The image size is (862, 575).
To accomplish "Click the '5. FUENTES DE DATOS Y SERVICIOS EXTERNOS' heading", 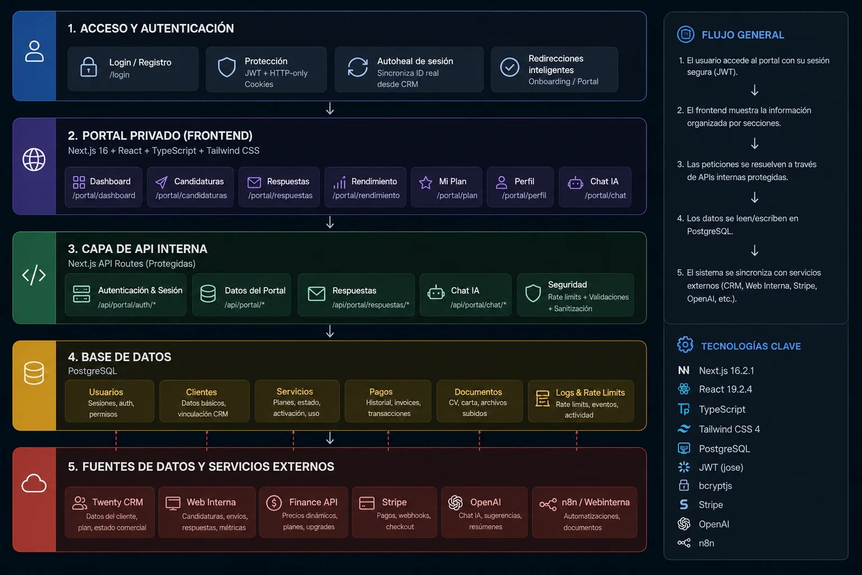I will [x=201, y=467].
